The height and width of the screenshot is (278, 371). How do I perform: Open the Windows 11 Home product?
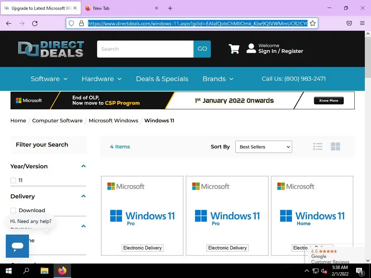pos(312,216)
